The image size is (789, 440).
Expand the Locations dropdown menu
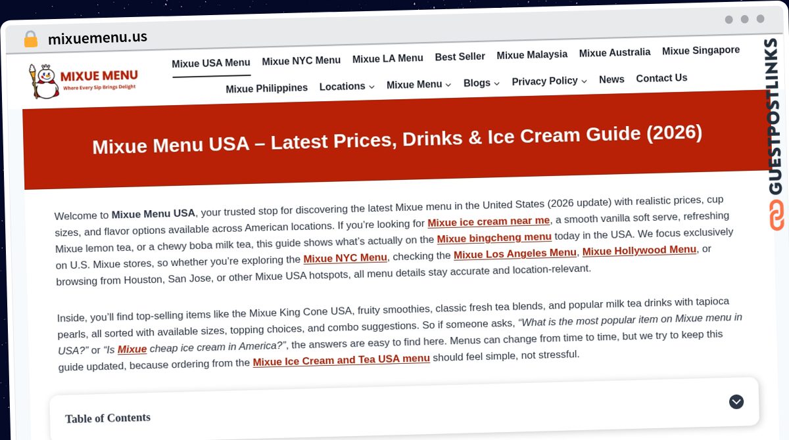pos(347,86)
